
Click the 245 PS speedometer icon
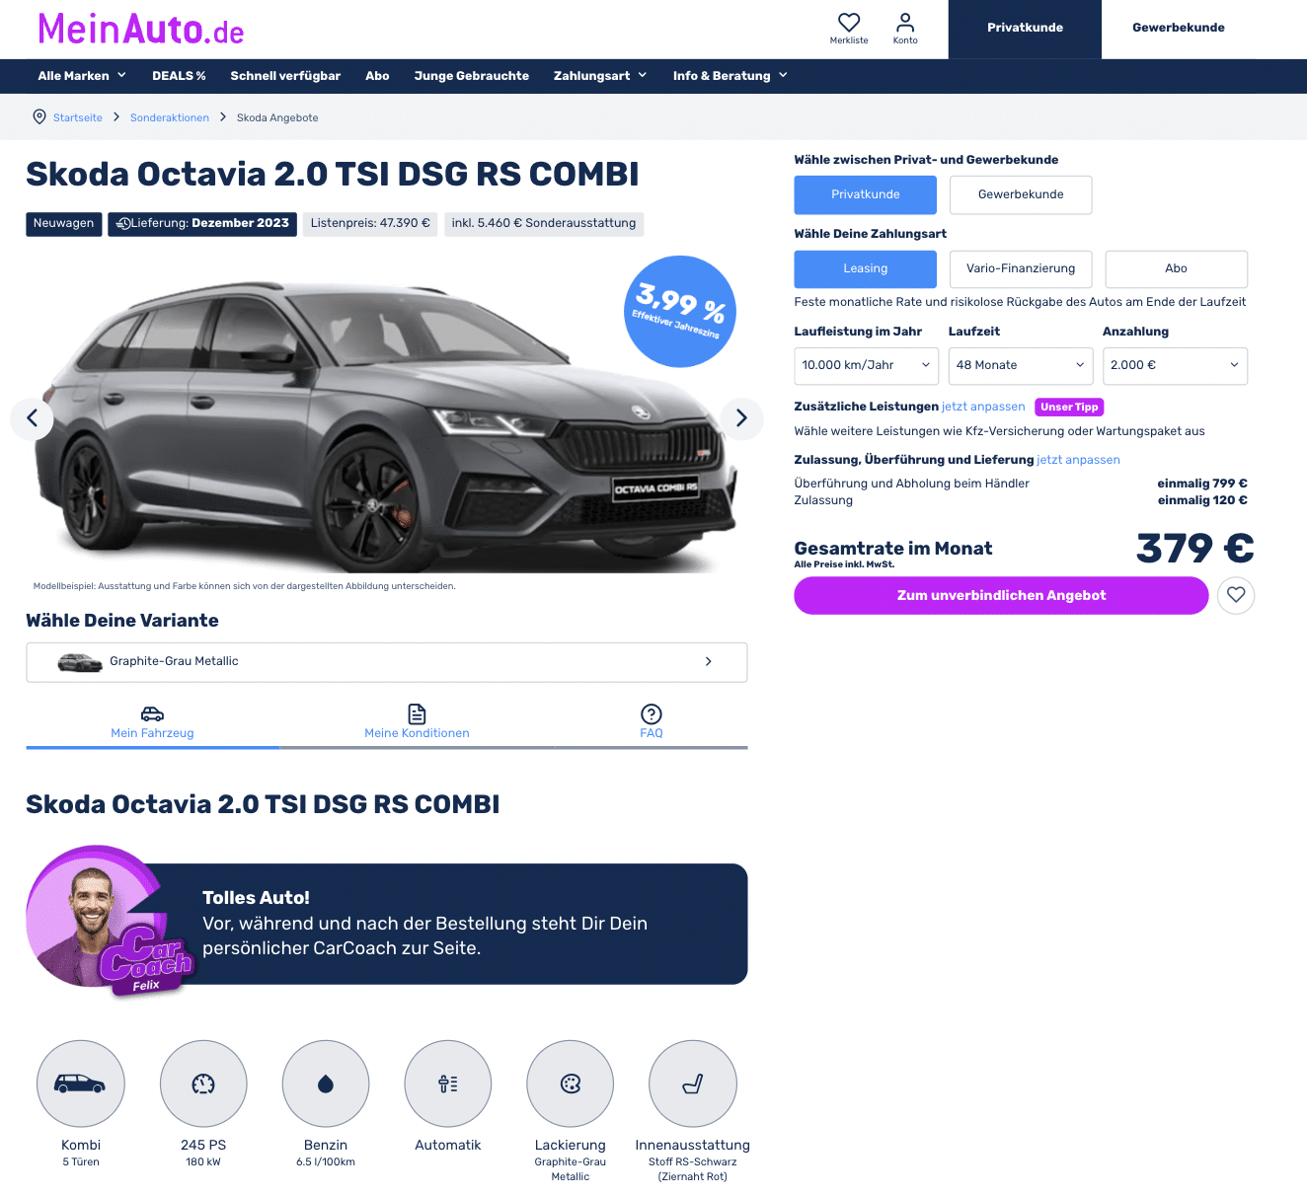203,1084
